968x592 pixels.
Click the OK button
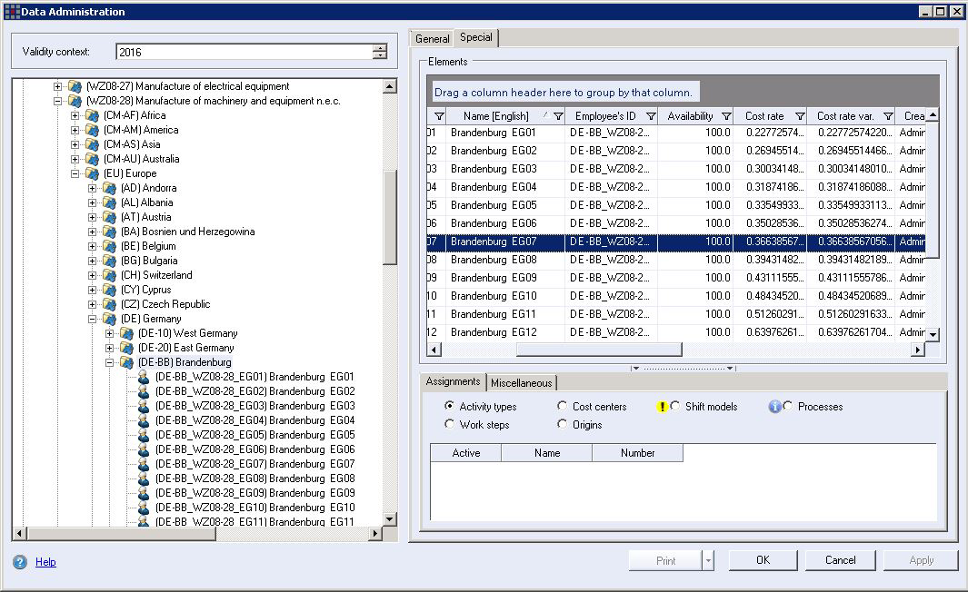pos(763,560)
